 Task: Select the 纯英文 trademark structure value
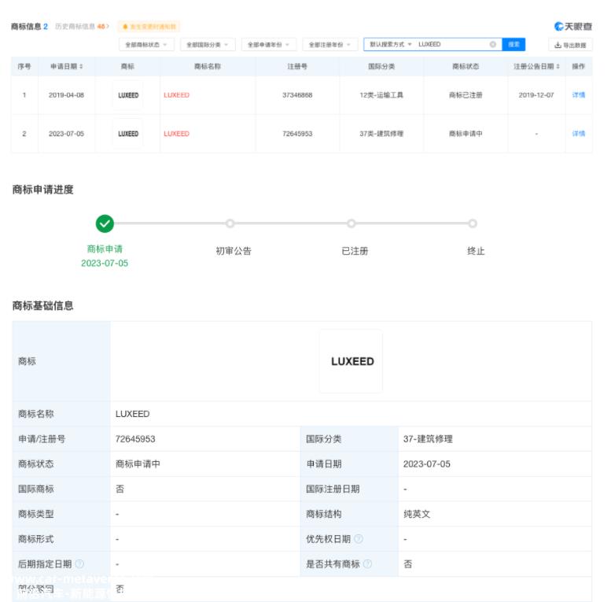coord(417,514)
